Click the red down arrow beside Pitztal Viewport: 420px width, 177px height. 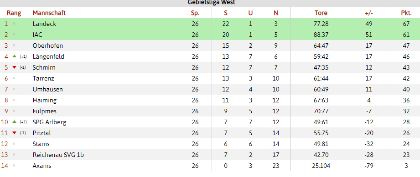pyautogui.click(x=15, y=133)
